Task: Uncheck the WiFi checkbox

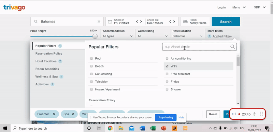Action: [167, 66]
